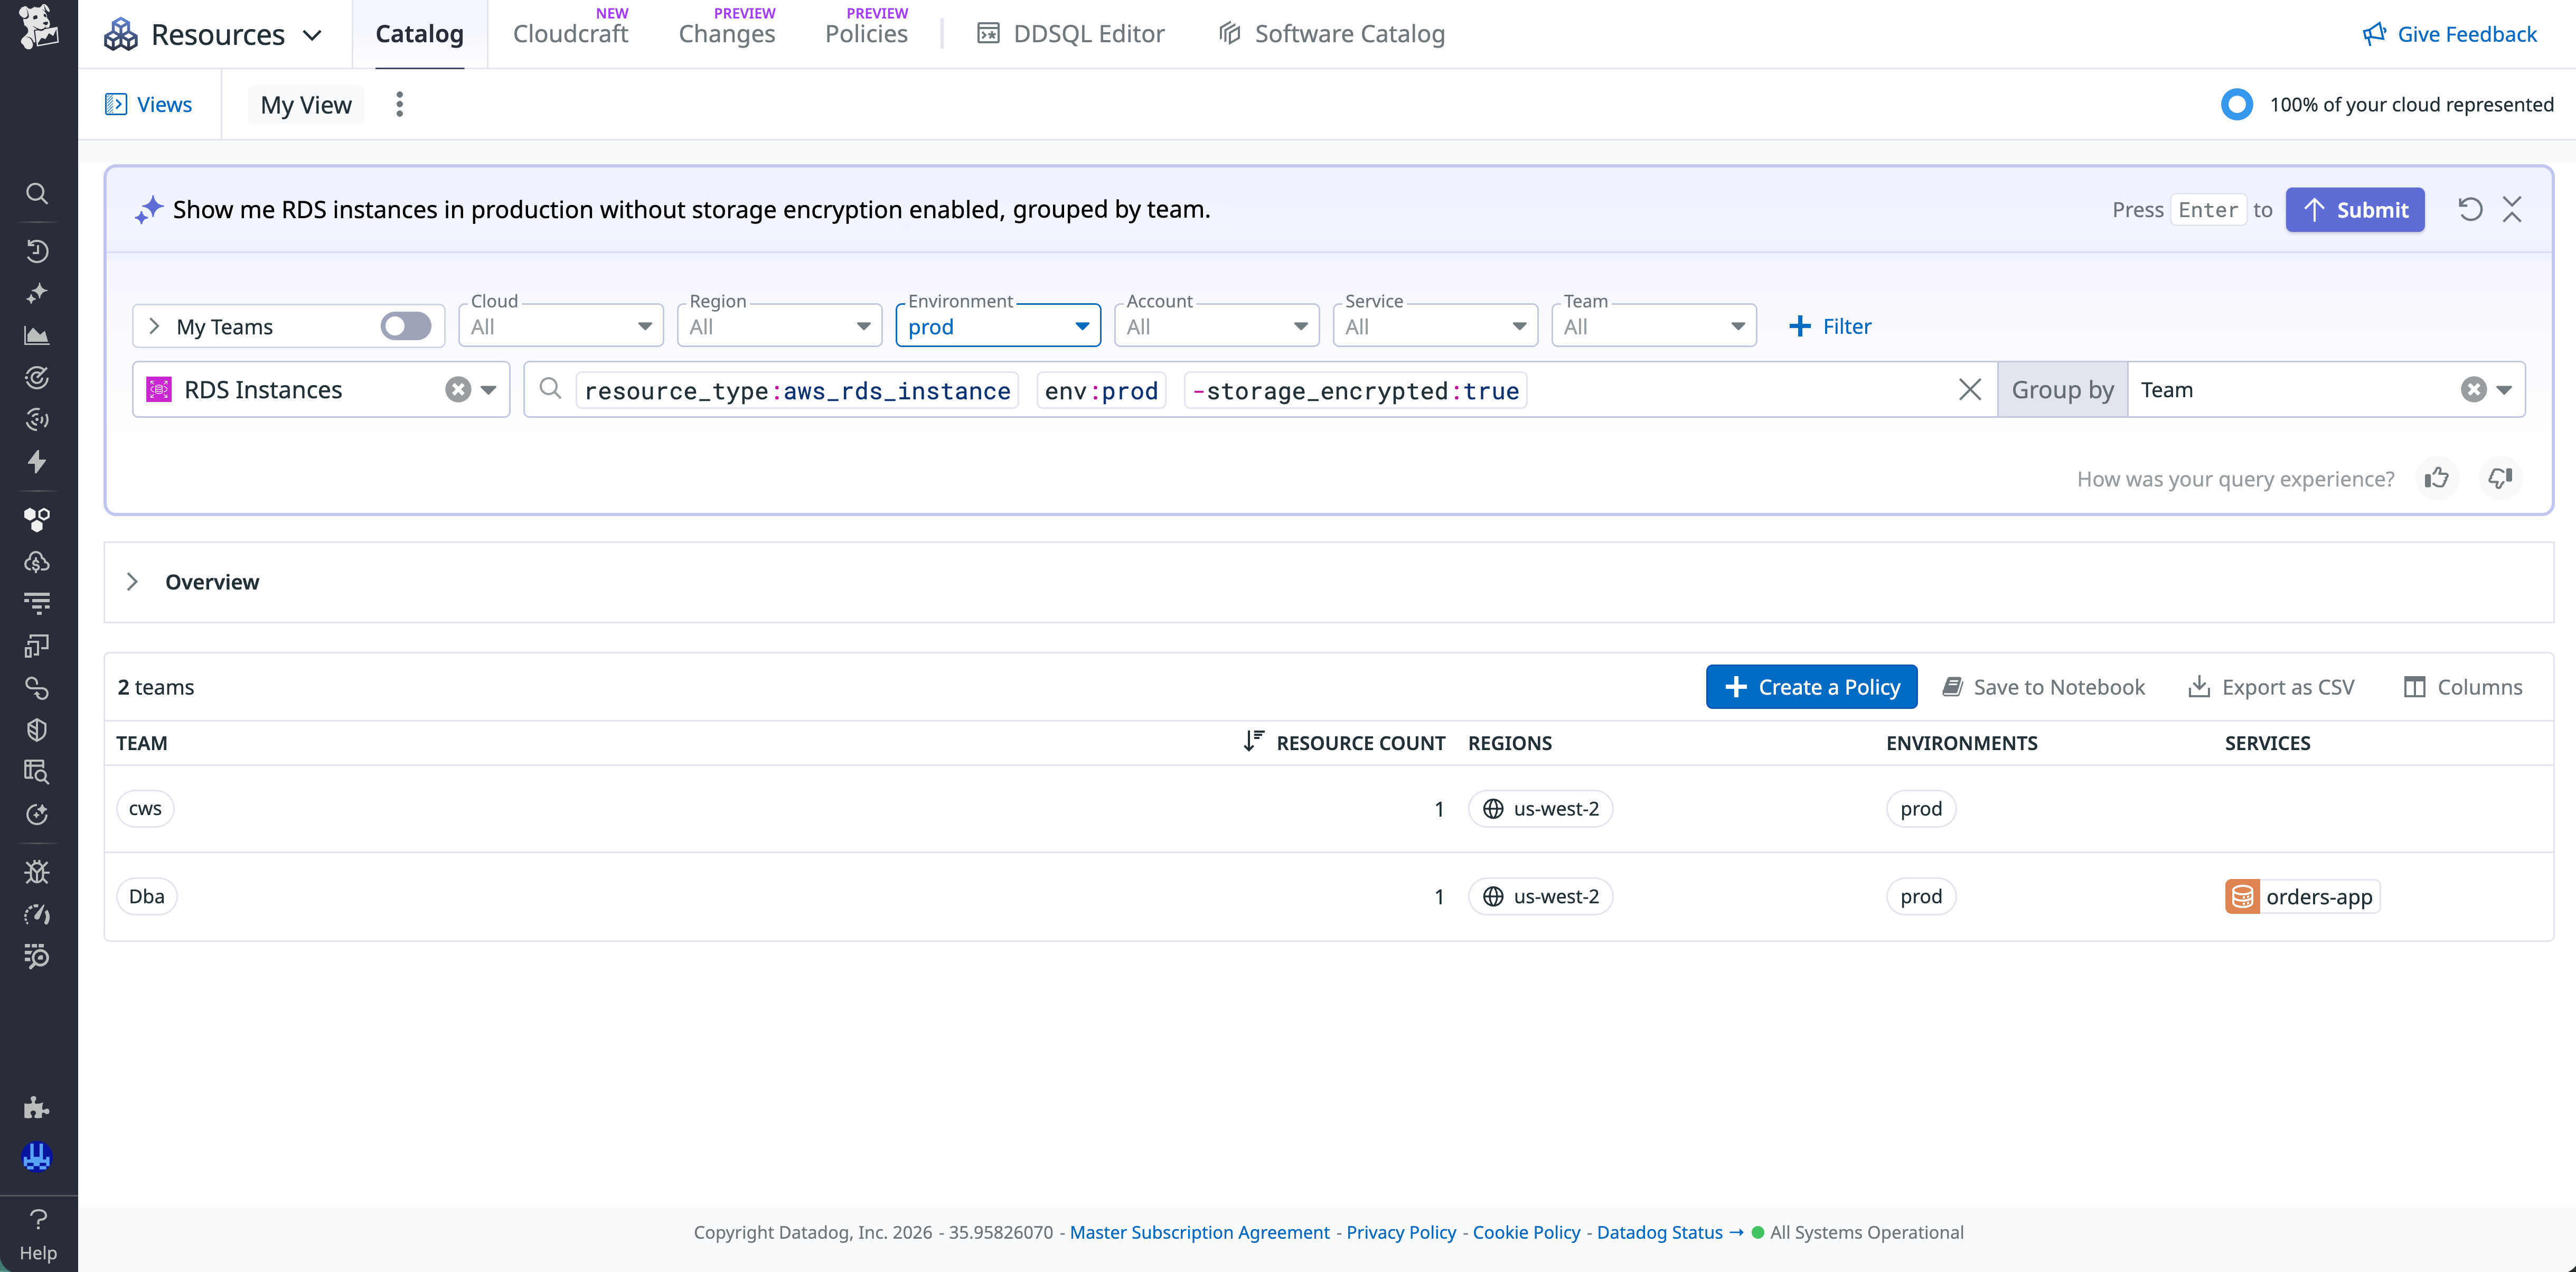The height and width of the screenshot is (1272, 2576).
Task: Open Dashboards via the chart sidebar icon
Action: point(37,335)
